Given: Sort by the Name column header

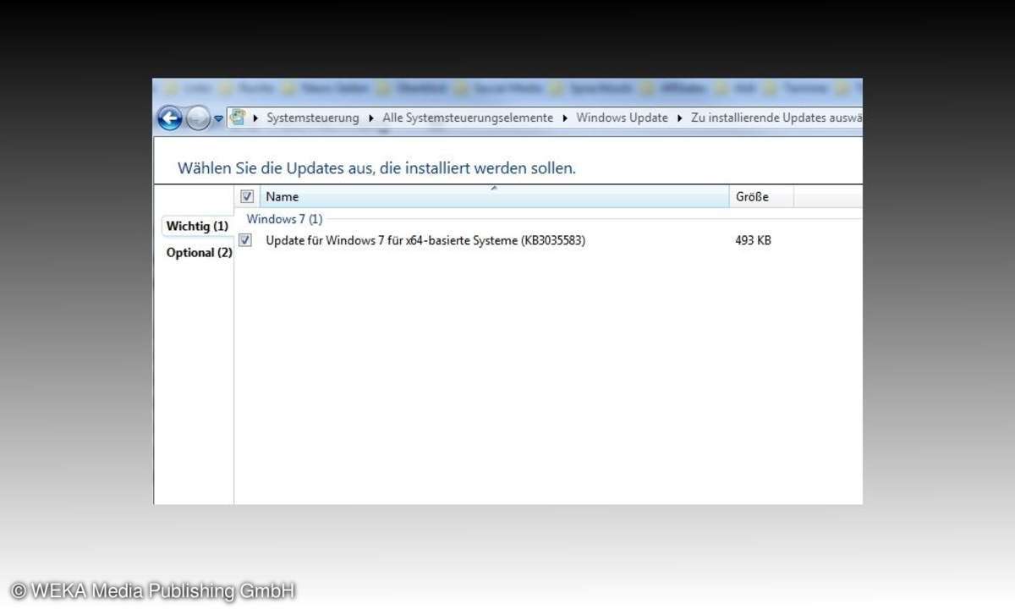Looking at the screenshot, I should point(494,196).
